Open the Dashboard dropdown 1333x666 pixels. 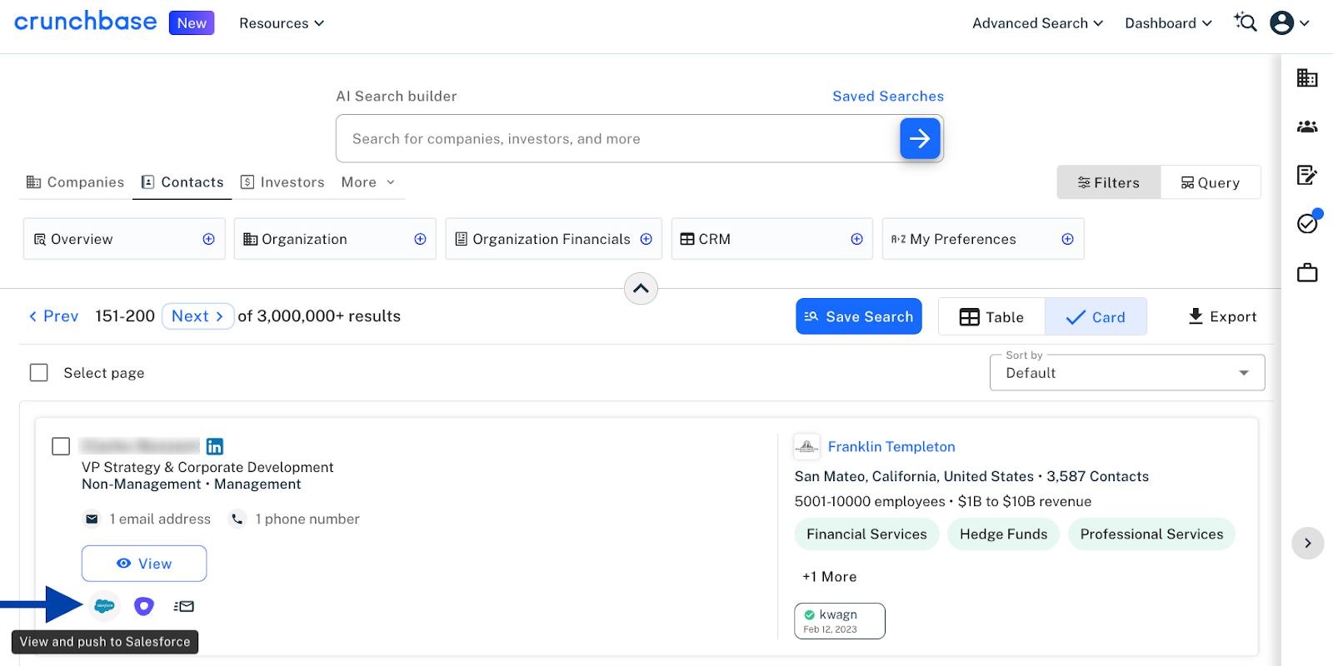coord(1168,23)
